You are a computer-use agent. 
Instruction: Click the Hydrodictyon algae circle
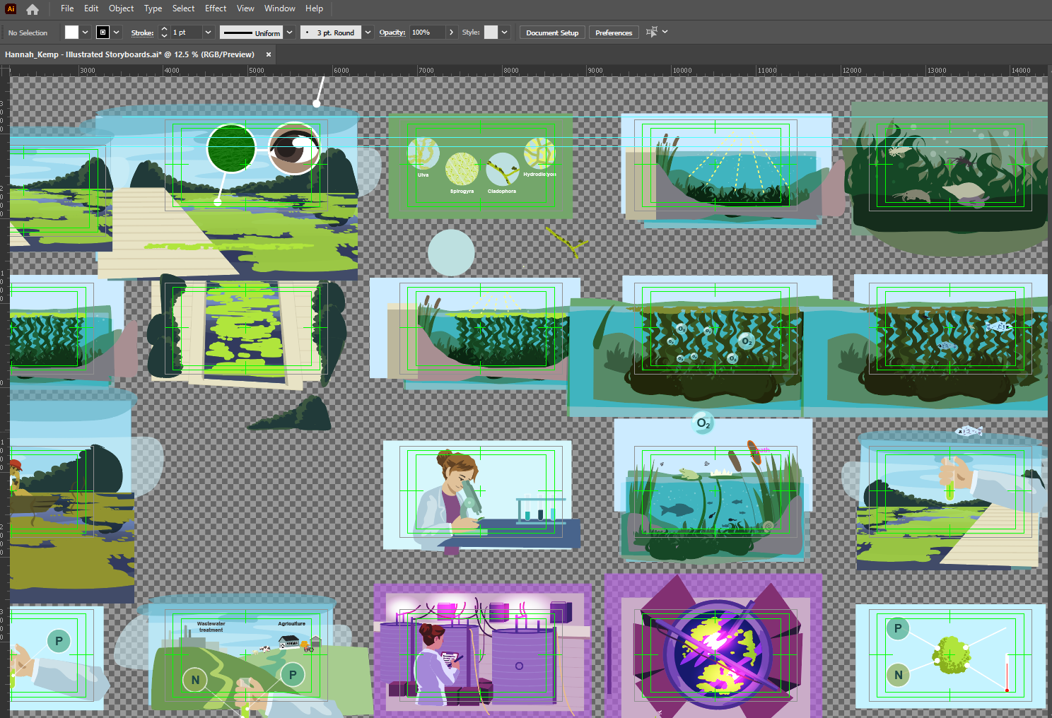(x=539, y=153)
